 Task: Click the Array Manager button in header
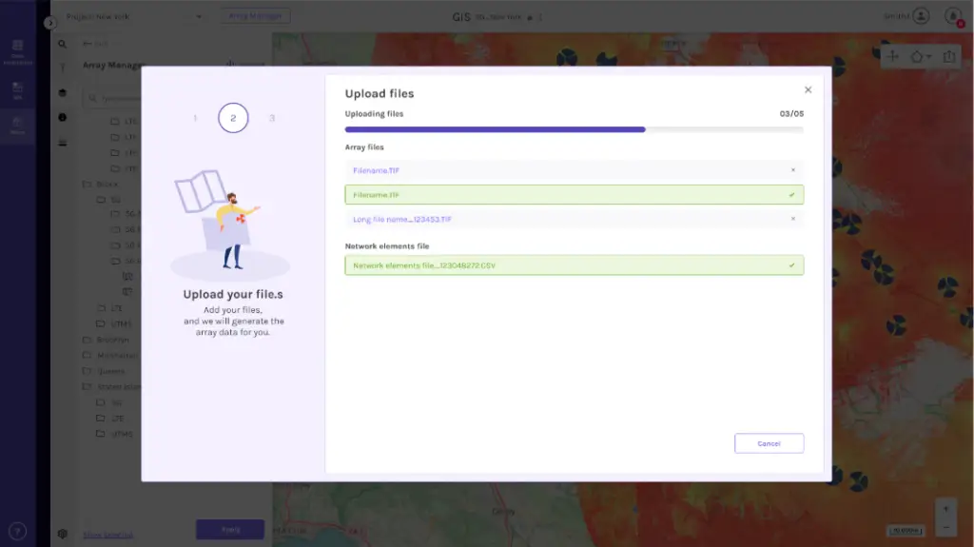256,16
